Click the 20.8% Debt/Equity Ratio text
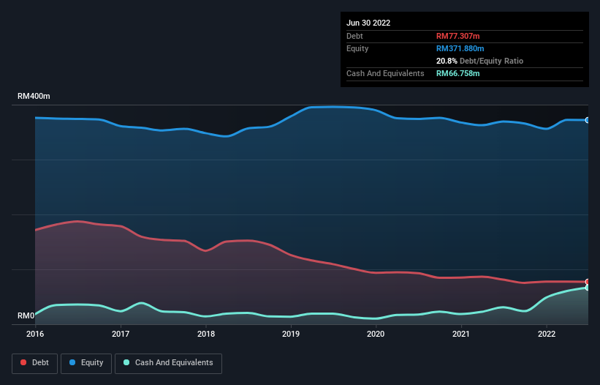Viewport: 600px width, 385px height. tap(479, 61)
